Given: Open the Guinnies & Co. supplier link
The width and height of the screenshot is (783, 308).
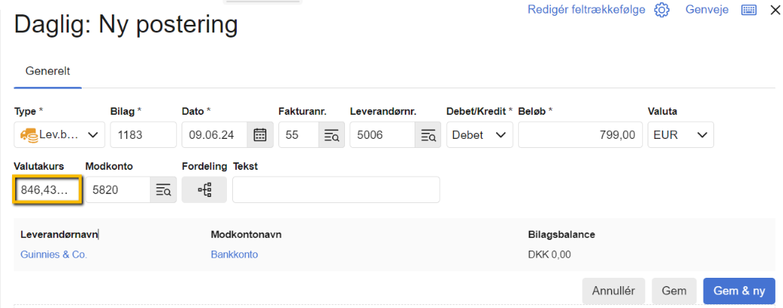Looking at the screenshot, I should (54, 254).
